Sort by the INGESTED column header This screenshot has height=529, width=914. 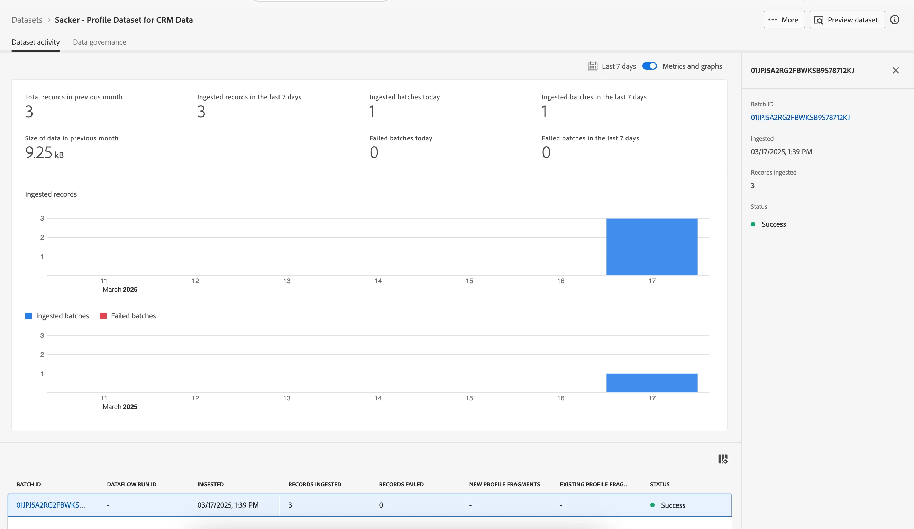tap(210, 484)
